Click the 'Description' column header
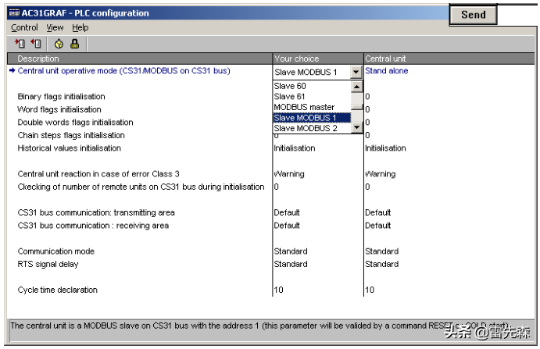540x349 pixels. [x=39, y=59]
